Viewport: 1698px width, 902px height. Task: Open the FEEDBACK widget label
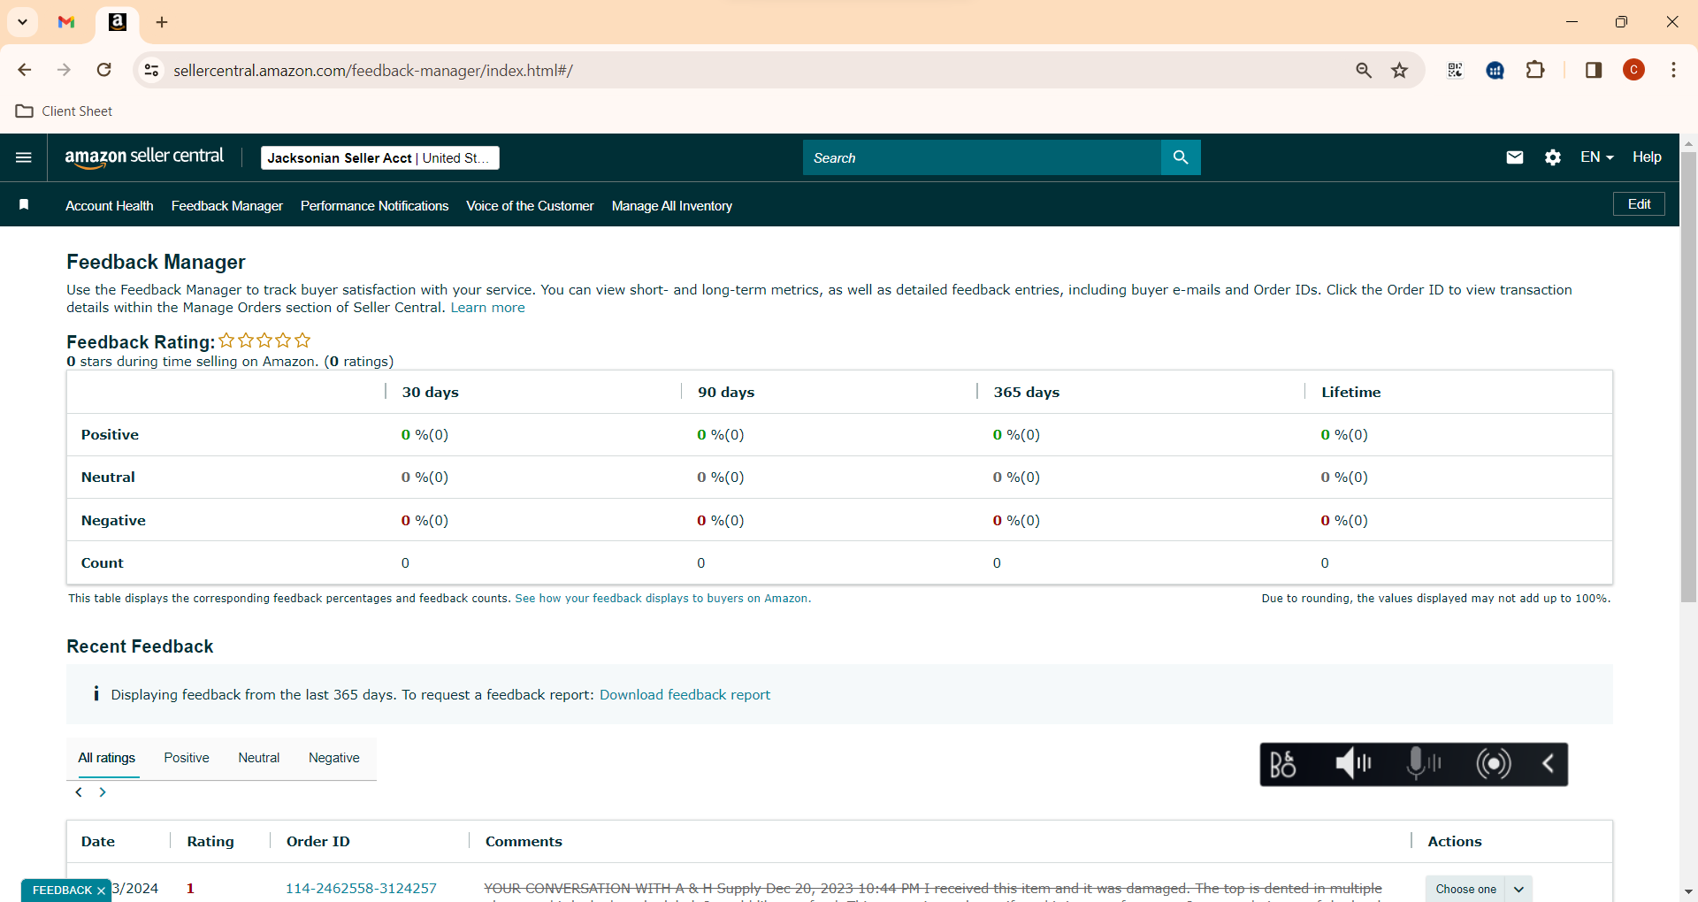[x=62, y=891]
